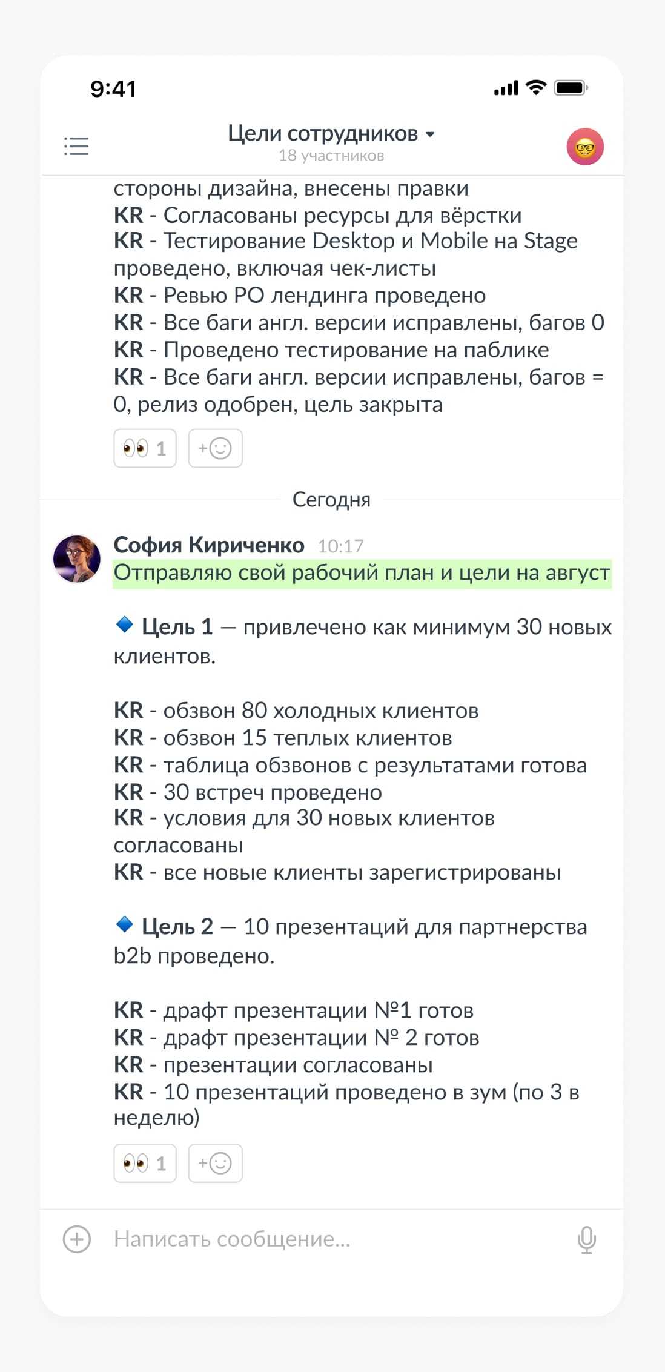Add a reaction to София's goals message
The width and height of the screenshot is (665, 1372).
[215, 1163]
